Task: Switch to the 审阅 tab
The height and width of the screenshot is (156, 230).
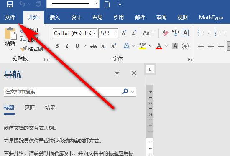Action: [x=161, y=18]
